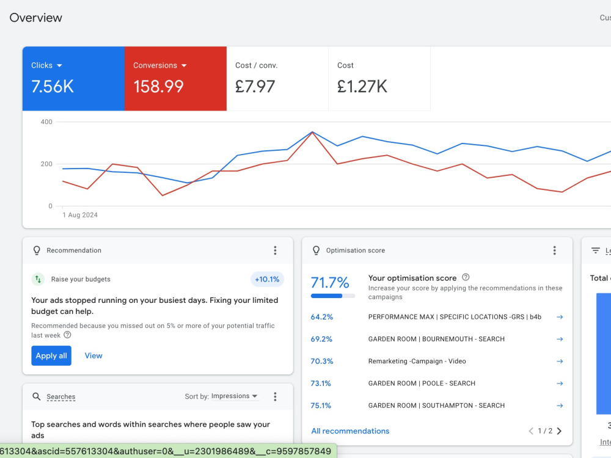
Task: Click arrow for PERFORMANCE MAX campaign row
Action: click(x=560, y=317)
